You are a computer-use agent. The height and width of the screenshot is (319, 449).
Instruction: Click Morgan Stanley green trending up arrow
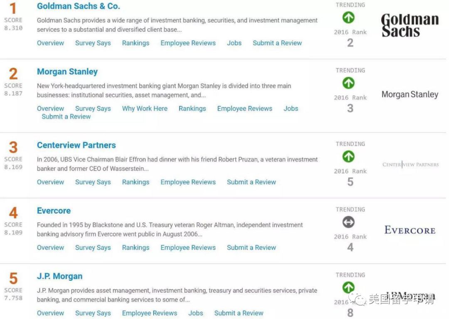(x=348, y=83)
